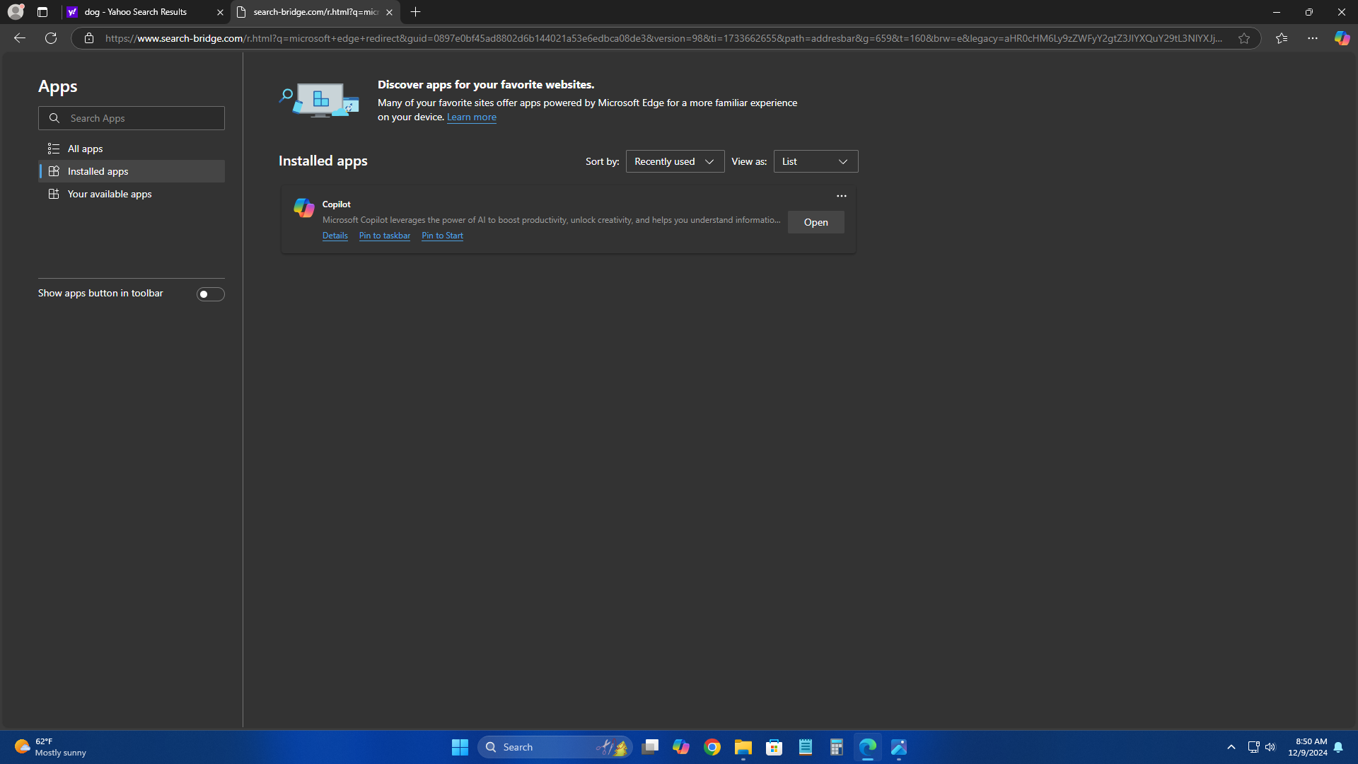This screenshot has width=1358, height=764.
Task: Open the tab actions menu icon
Action: tap(42, 12)
